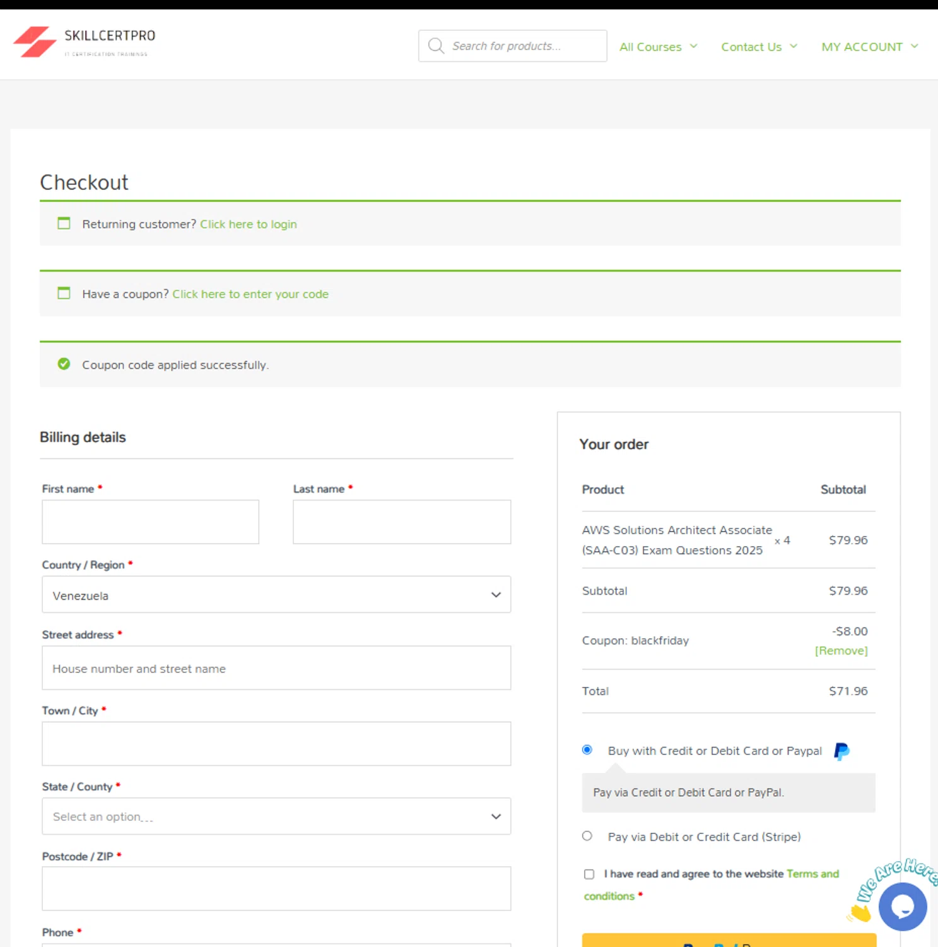
Task: Remove the blackfriday coupon
Action: (x=841, y=650)
